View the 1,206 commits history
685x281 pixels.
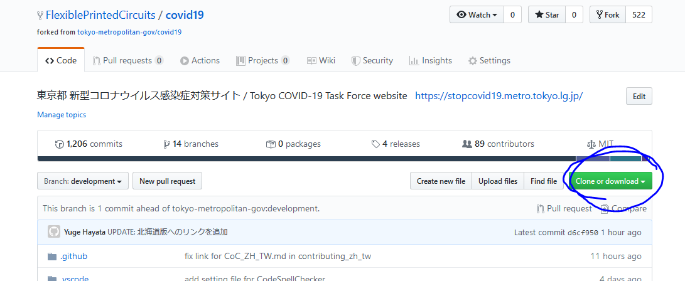click(89, 144)
